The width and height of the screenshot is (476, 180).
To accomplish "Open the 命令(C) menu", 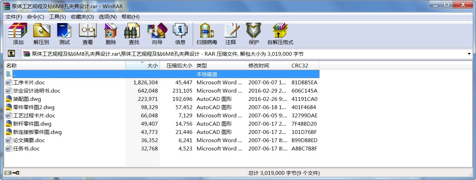I will click(x=36, y=17).
